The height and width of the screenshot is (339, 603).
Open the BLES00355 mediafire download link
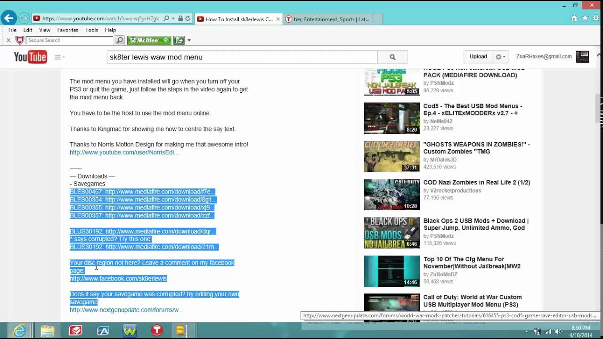pos(160,208)
